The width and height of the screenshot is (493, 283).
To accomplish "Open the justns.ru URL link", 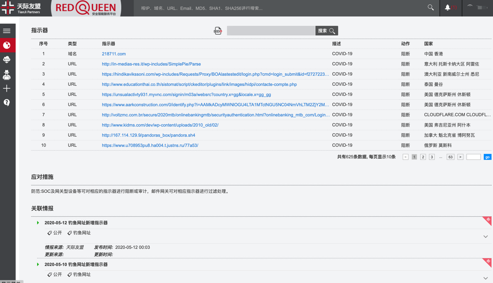I will [150, 145].
